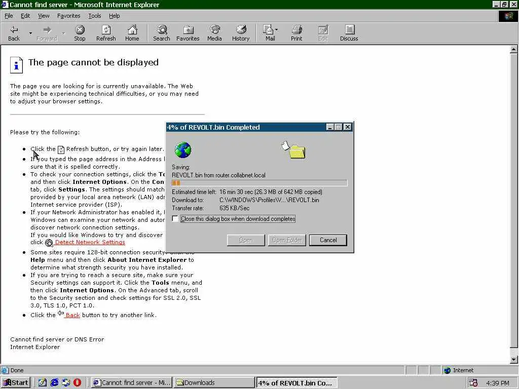The width and height of the screenshot is (519, 389).
Task: Open the Forward button history dropdown arrow
Action: (63, 33)
